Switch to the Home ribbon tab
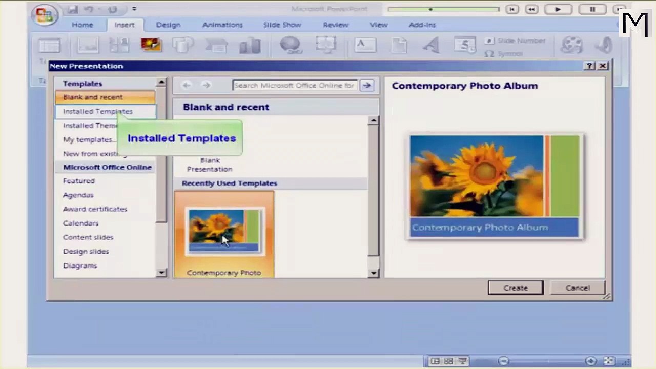Image resolution: width=656 pixels, height=369 pixels. pos(83,25)
